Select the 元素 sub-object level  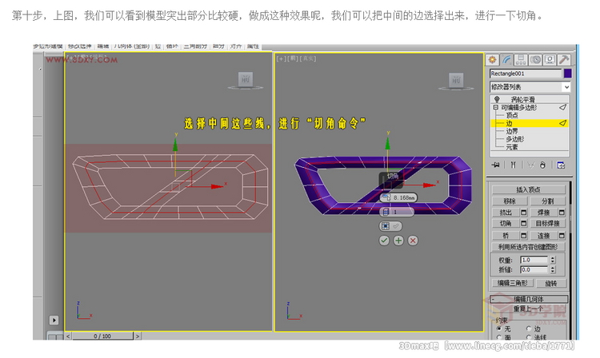[512, 147]
